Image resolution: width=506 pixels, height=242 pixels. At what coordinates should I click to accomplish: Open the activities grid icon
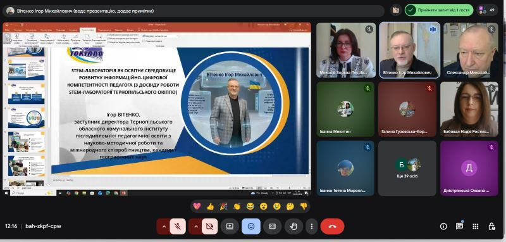coord(476,226)
